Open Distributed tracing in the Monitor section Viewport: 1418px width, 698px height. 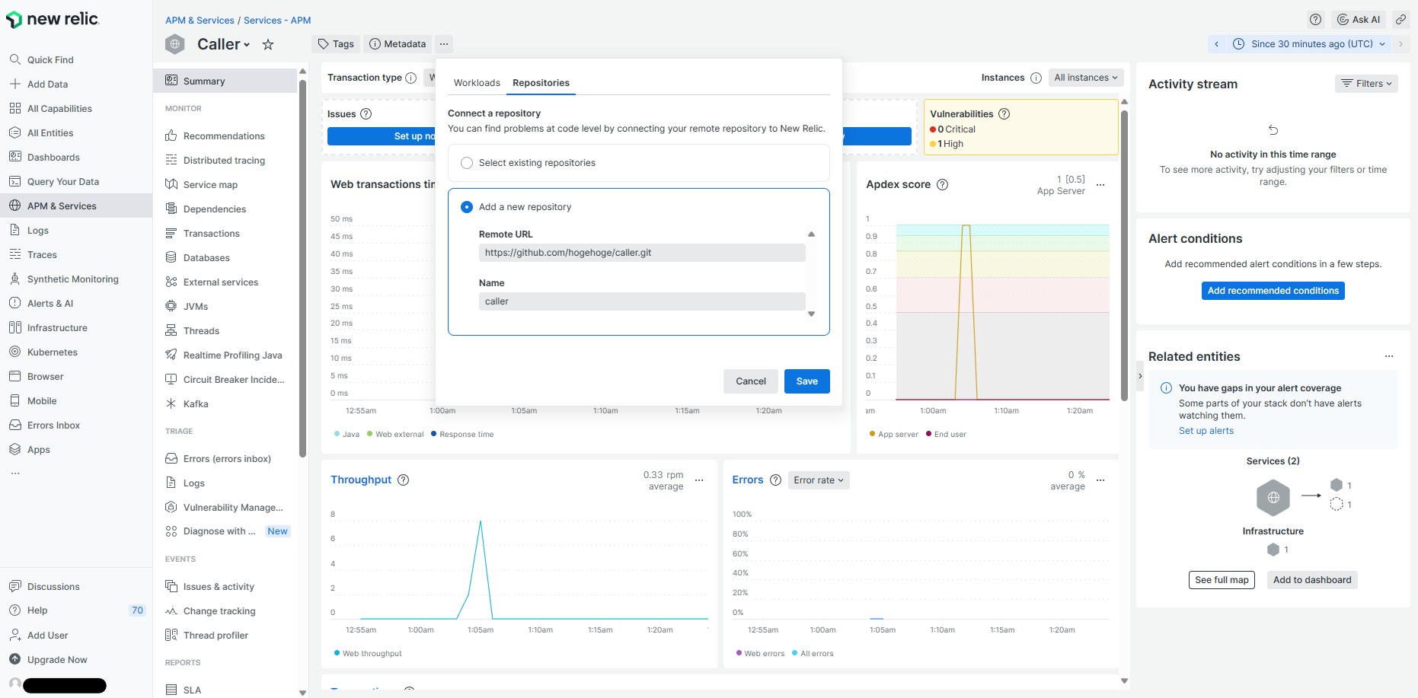point(224,160)
